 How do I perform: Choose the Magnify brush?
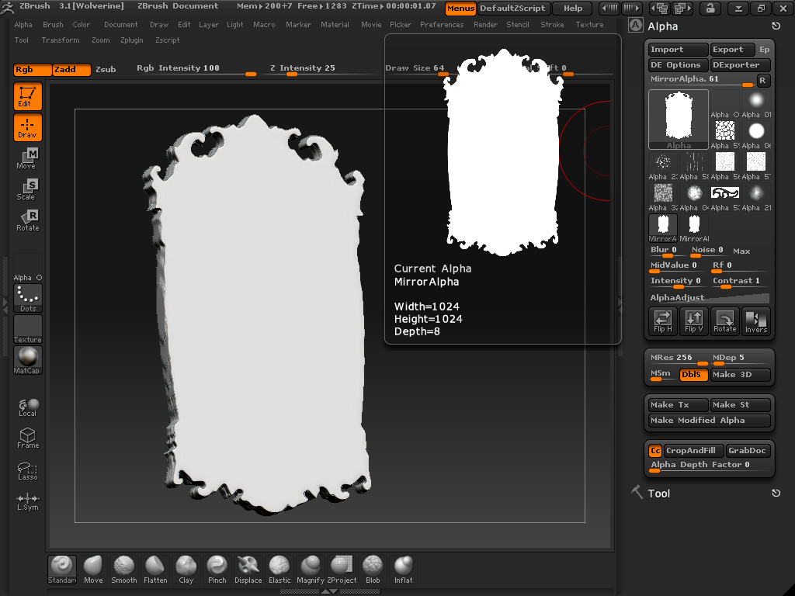tap(311, 570)
